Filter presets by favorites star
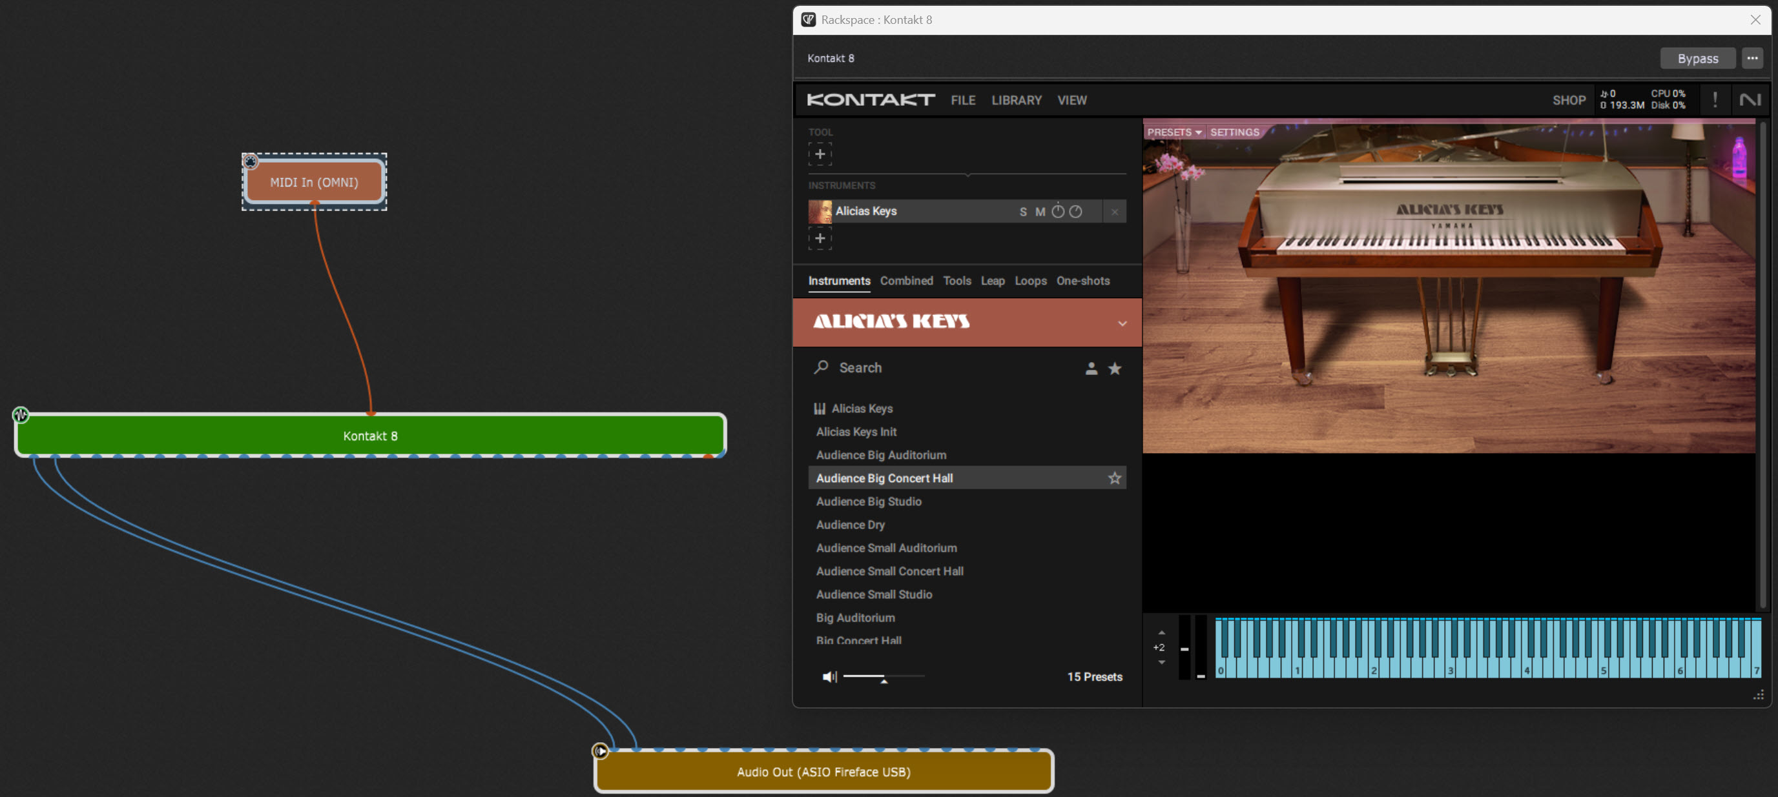 tap(1114, 368)
